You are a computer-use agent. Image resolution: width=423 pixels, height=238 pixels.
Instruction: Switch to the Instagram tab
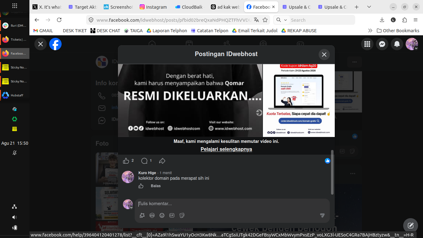pos(153,7)
